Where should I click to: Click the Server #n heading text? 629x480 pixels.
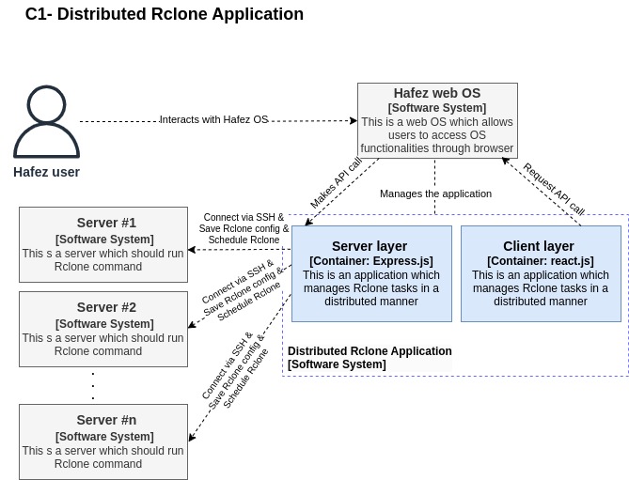(x=106, y=420)
